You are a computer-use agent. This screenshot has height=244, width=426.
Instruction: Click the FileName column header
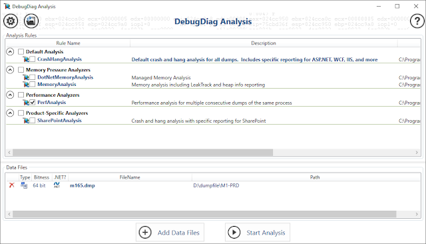130,177
